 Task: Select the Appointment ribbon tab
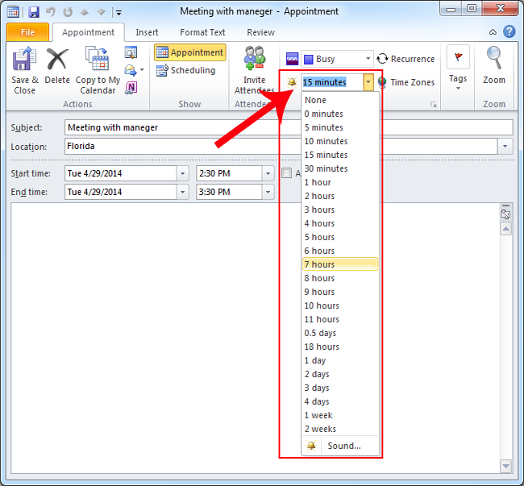(88, 32)
